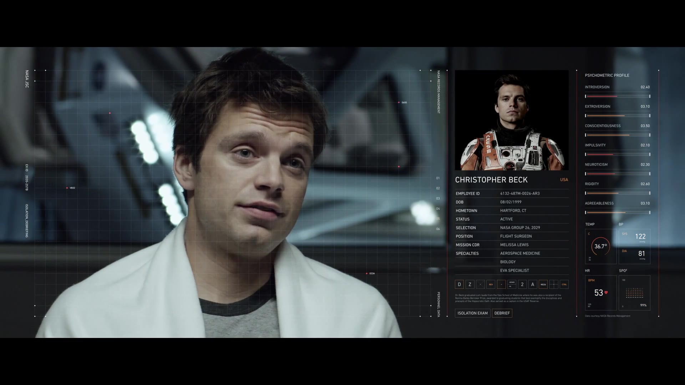This screenshot has height=385, width=685.
Task: Click the Introversion slider bar
Action: pos(617,96)
